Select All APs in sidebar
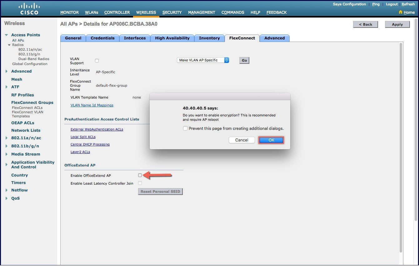Viewport: 419px width, 266px height. (x=18, y=40)
